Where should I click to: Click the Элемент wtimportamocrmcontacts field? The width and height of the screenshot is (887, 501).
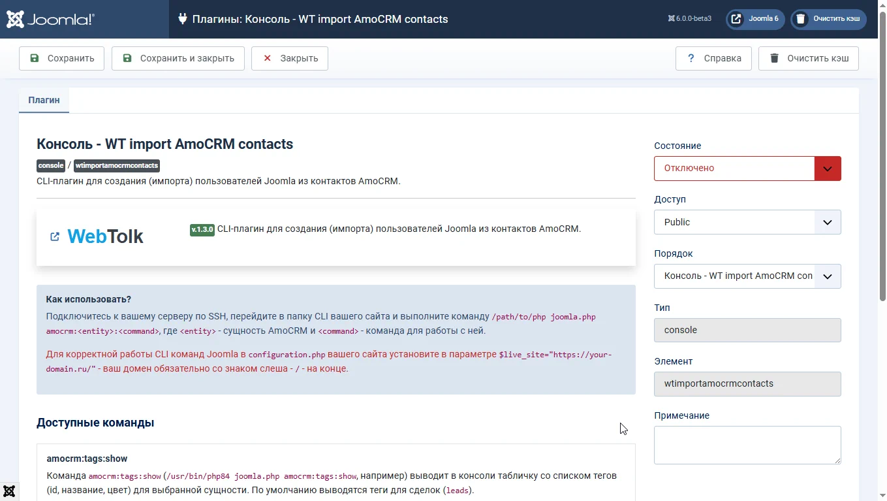(747, 384)
